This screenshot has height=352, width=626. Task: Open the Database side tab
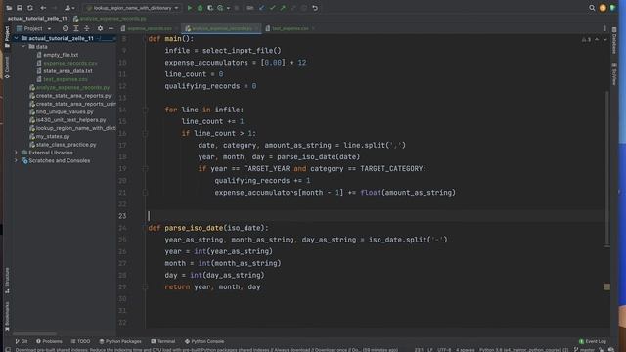pos(614,41)
